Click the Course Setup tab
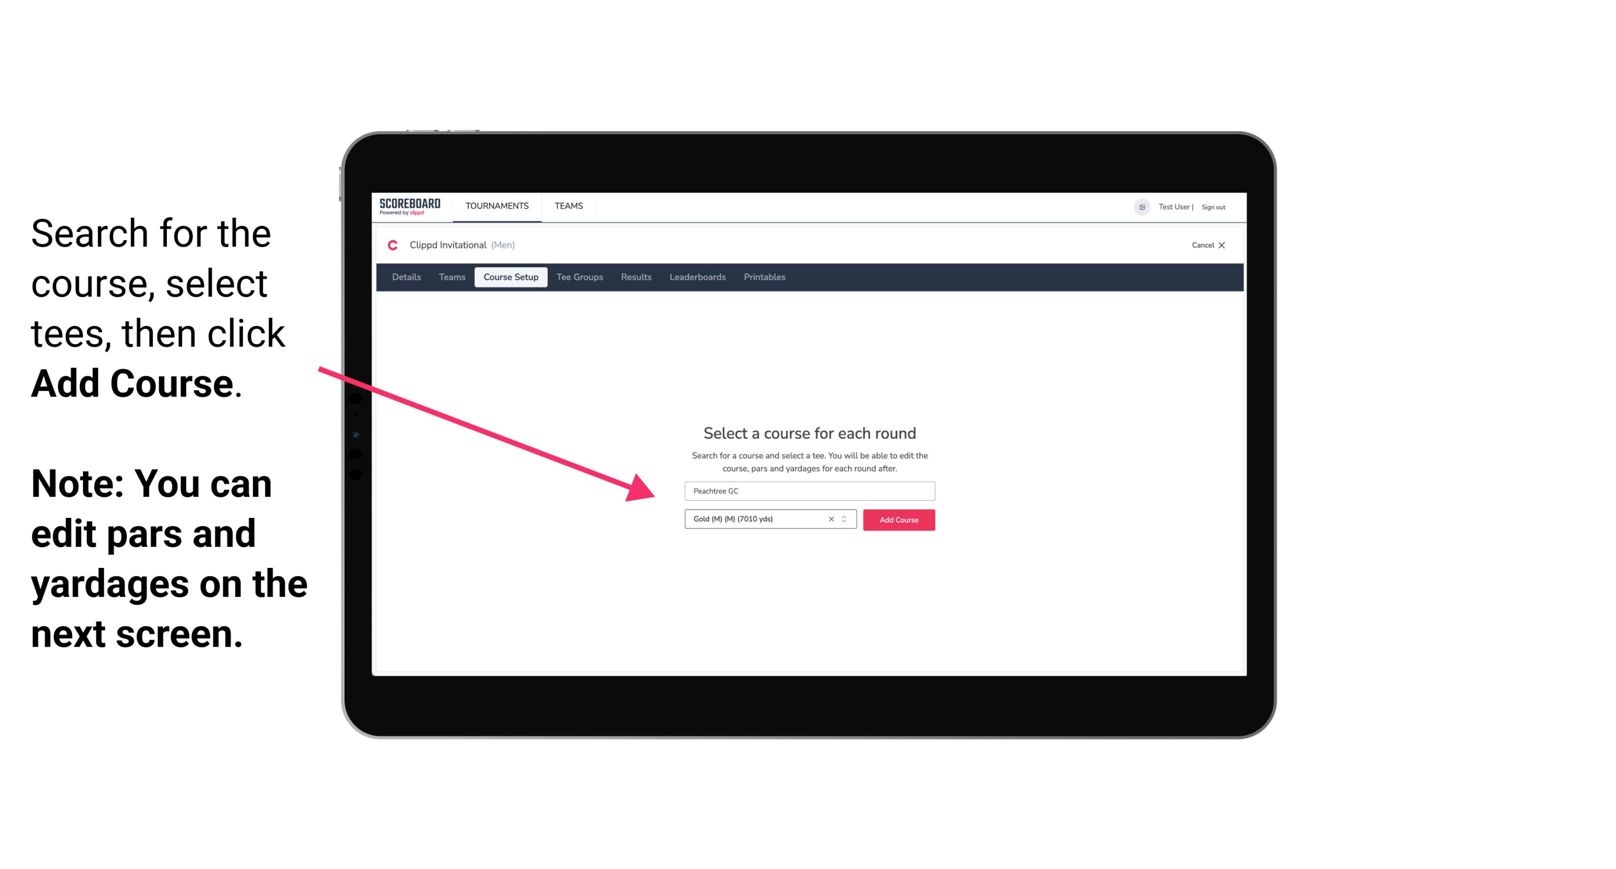 (x=511, y=276)
